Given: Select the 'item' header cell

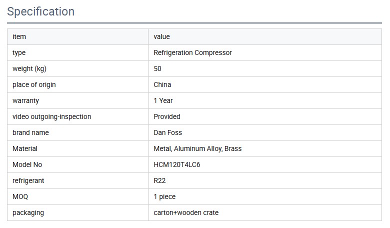Looking at the screenshot, I should pos(77,37).
